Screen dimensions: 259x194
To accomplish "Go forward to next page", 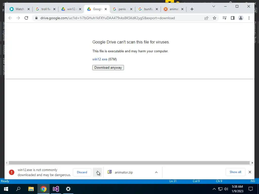I will 18,18.
